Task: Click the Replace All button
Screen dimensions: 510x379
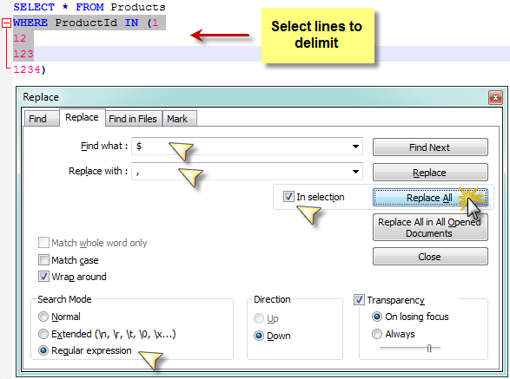Action: [x=430, y=198]
